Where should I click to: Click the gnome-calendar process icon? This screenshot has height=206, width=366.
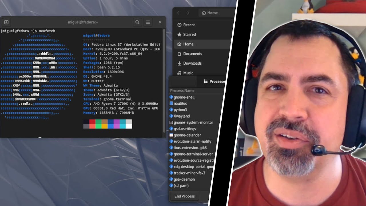coord(171,135)
